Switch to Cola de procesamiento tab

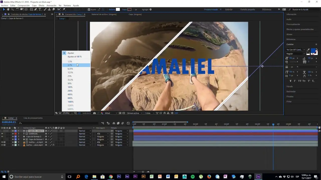pyautogui.click(x=33, y=118)
